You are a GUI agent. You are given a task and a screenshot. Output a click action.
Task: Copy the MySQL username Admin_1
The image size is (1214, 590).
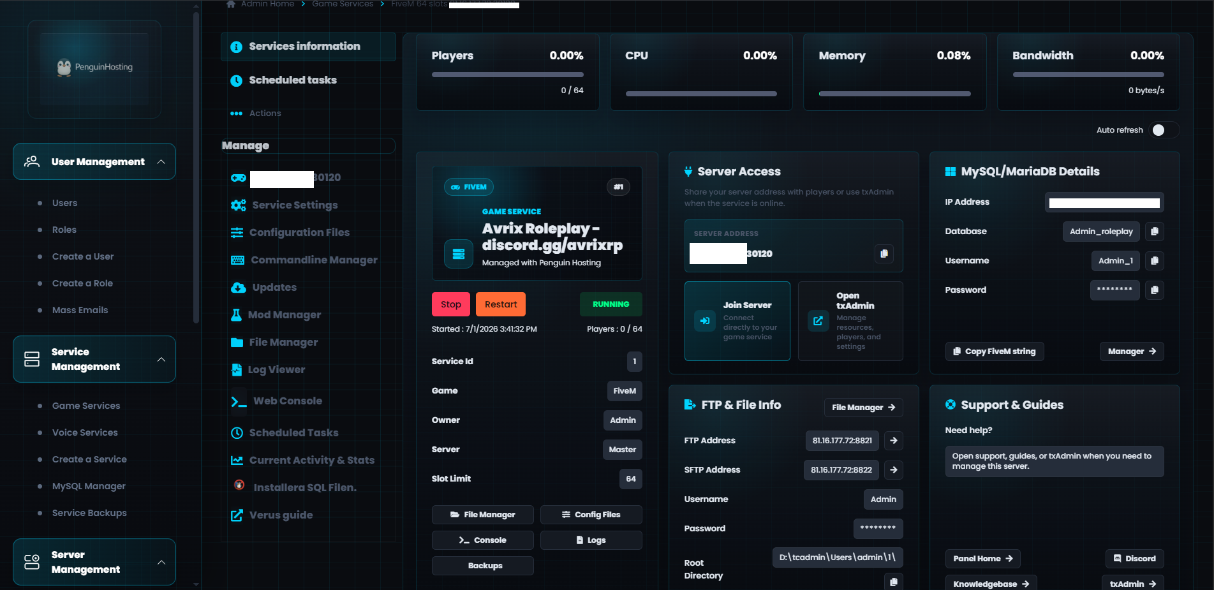(x=1154, y=261)
